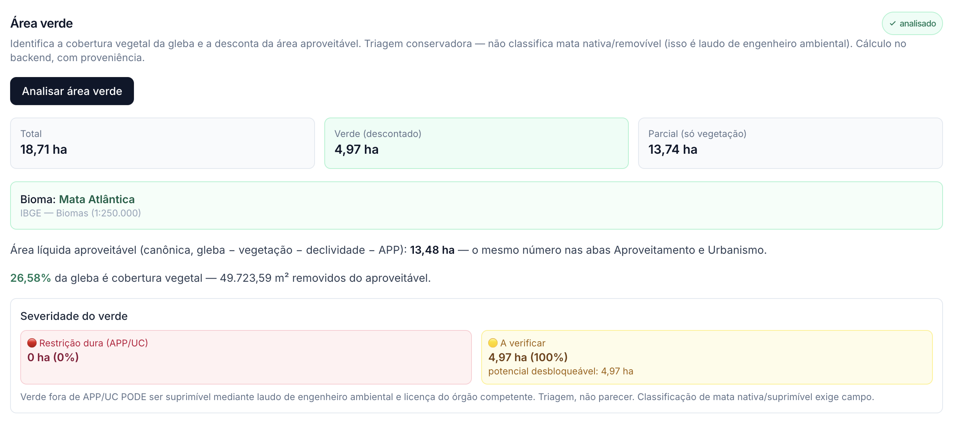Click the Analisar área verde button
Image resolution: width=957 pixels, height=425 pixels.
click(72, 91)
